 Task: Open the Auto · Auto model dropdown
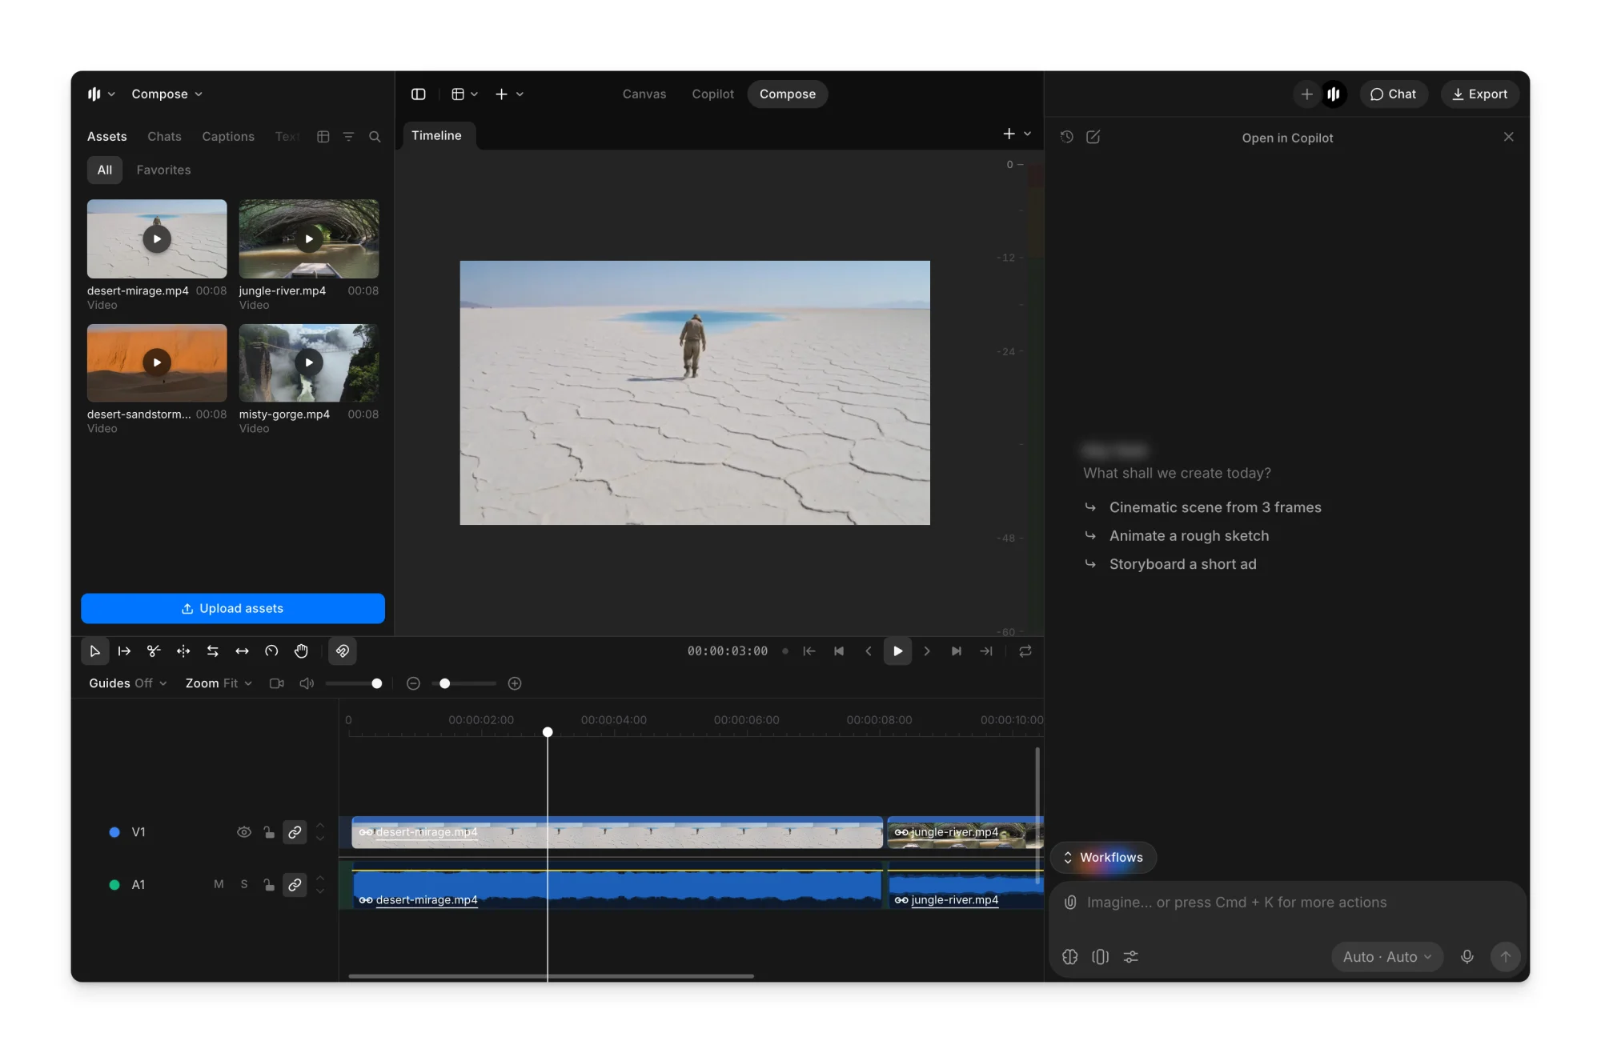(x=1387, y=957)
